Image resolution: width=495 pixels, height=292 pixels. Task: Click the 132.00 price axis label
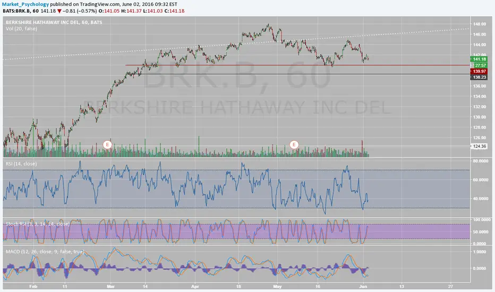tap(479, 107)
